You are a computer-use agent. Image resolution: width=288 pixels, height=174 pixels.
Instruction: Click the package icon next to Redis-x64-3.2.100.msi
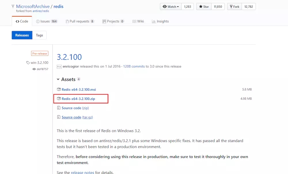tap(59, 90)
